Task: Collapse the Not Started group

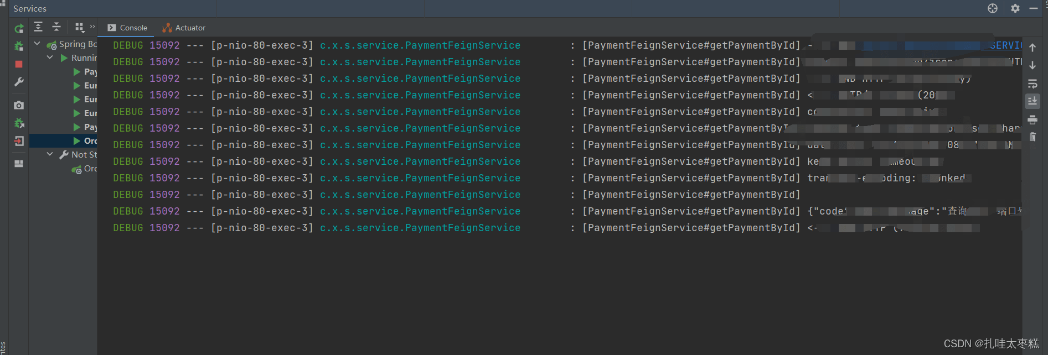Action: [x=50, y=154]
